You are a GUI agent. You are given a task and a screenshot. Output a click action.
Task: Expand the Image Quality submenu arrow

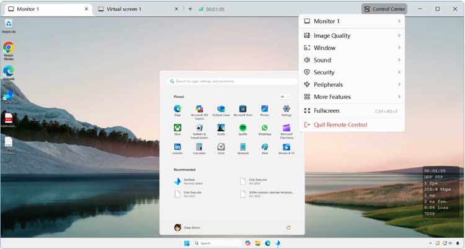coord(399,35)
